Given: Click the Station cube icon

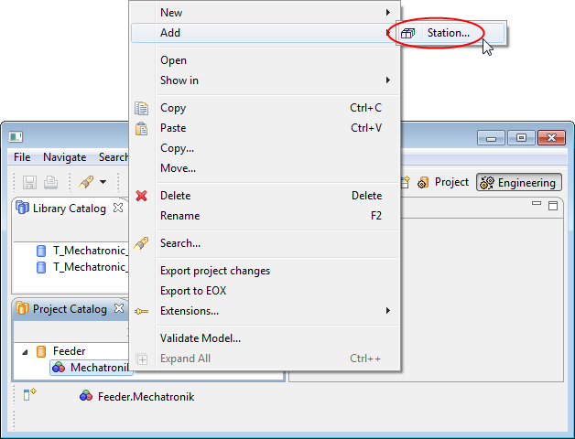Looking at the screenshot, I should (407, 33).
